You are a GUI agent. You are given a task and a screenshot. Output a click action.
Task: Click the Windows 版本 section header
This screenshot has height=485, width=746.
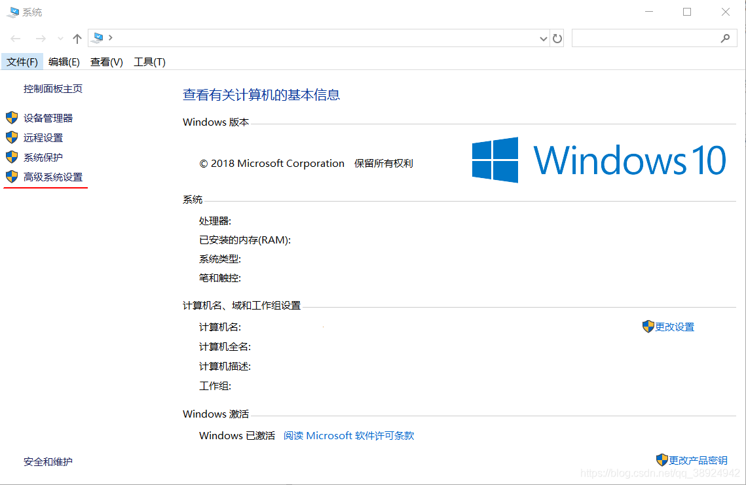(x=216, y=122)
